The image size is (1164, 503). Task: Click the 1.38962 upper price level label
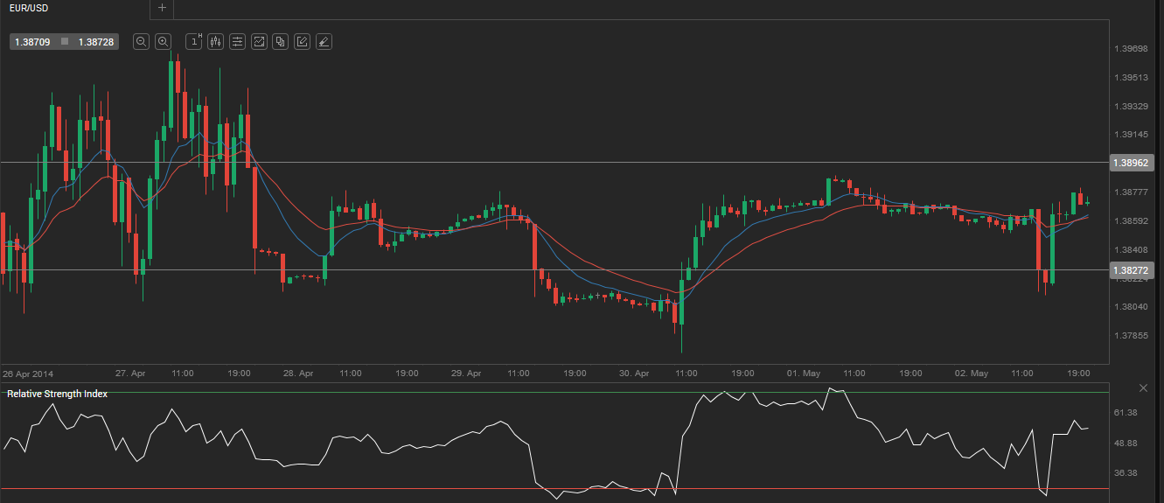click(1131, 163)
